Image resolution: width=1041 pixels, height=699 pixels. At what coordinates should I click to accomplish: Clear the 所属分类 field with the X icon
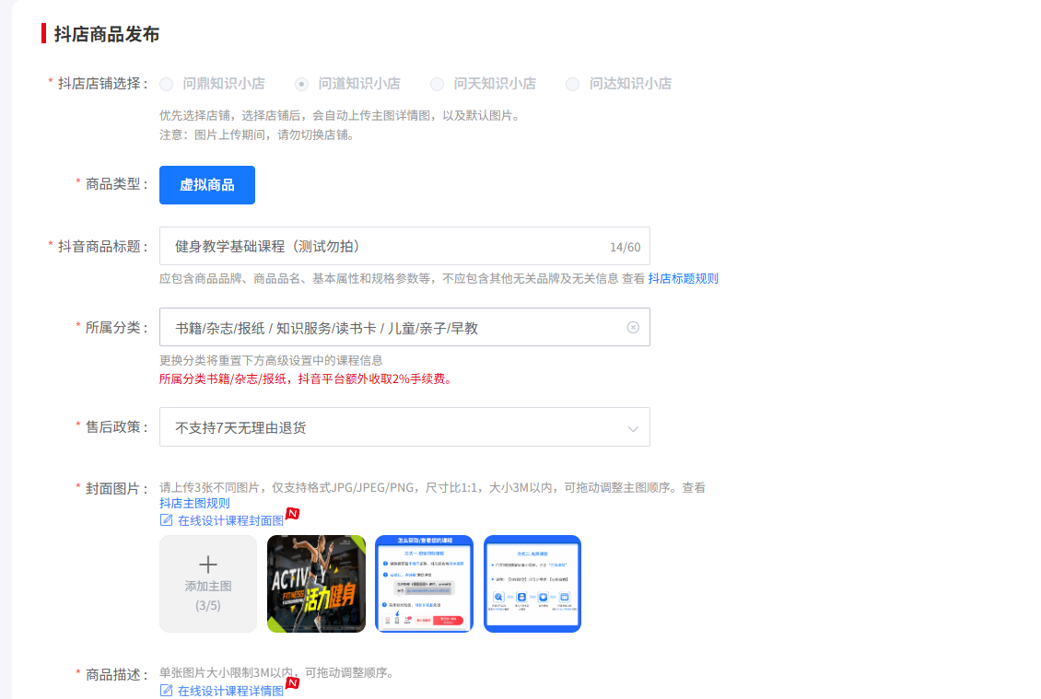633,328
